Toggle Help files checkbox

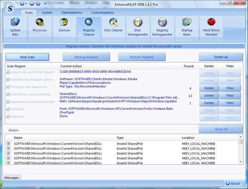coord(8,117)
